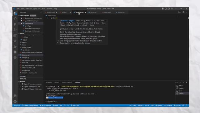This screenshot has height=113, width=200.
Task: Open the Run and Debug view
Action: point(15,30)
